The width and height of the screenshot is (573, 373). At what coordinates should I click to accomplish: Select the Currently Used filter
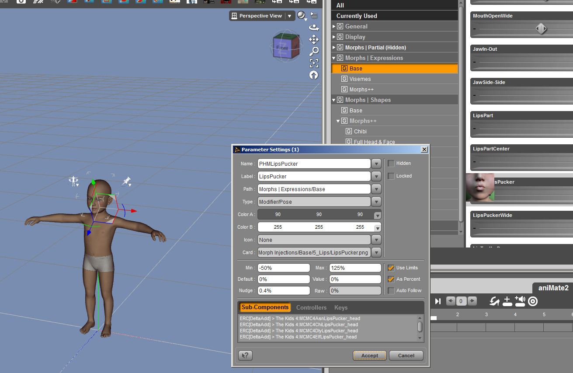pyautogui.click(x=395, y=16)
